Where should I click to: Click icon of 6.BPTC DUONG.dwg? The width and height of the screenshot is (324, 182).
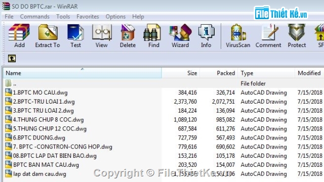(x=9, y=138)
